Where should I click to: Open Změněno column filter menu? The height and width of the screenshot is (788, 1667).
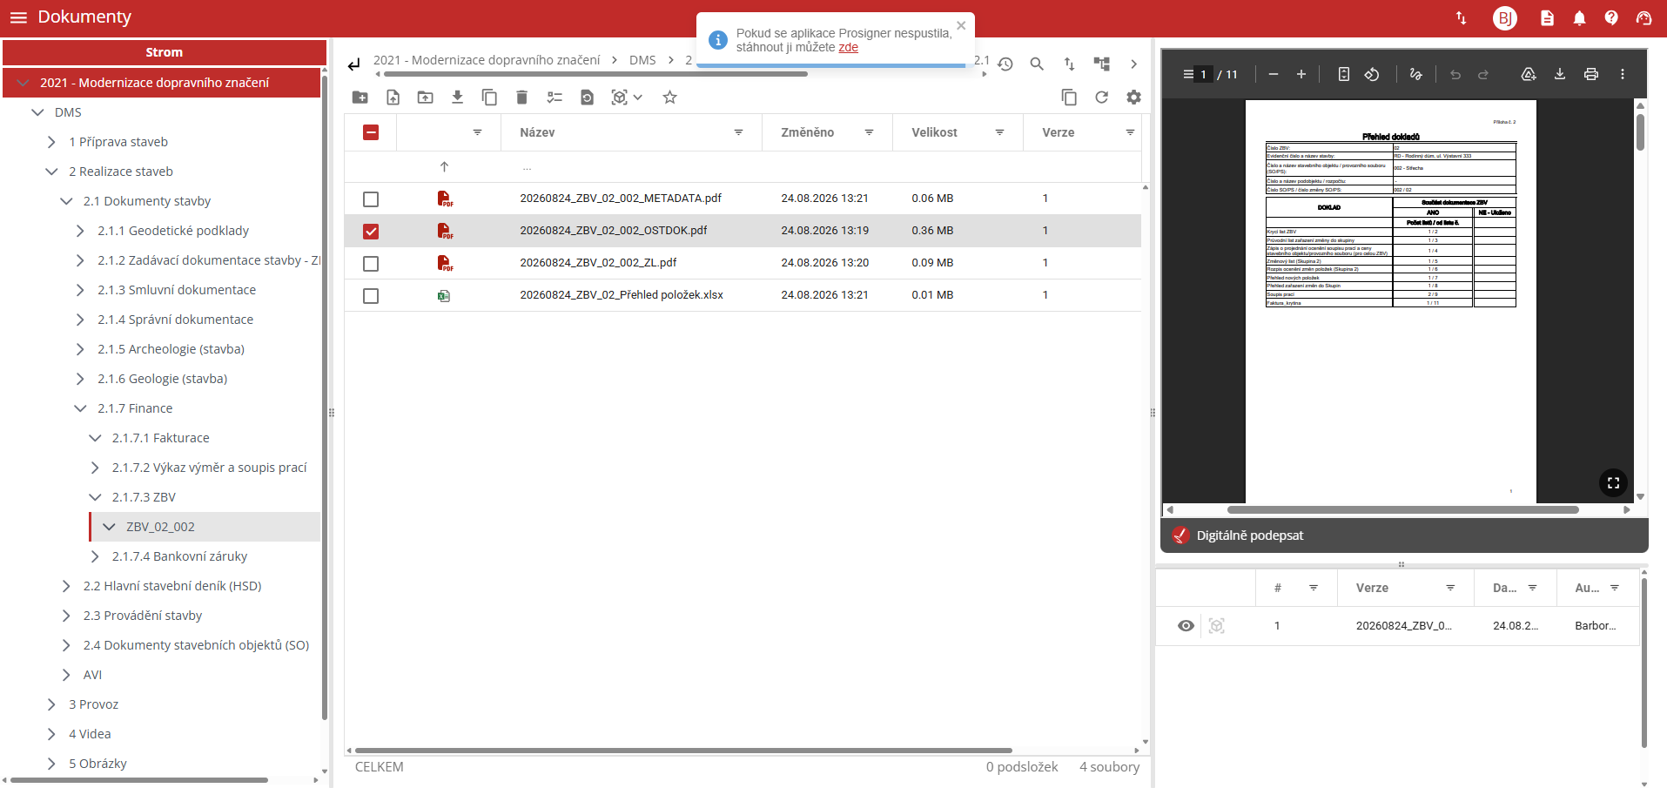pos(869,132)
